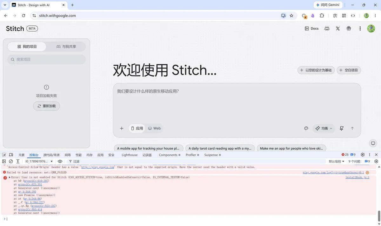This screenshot has height=226, width=381.
Task: Toggle DevTools device toolbar icon
Action: tap(11, 155)
